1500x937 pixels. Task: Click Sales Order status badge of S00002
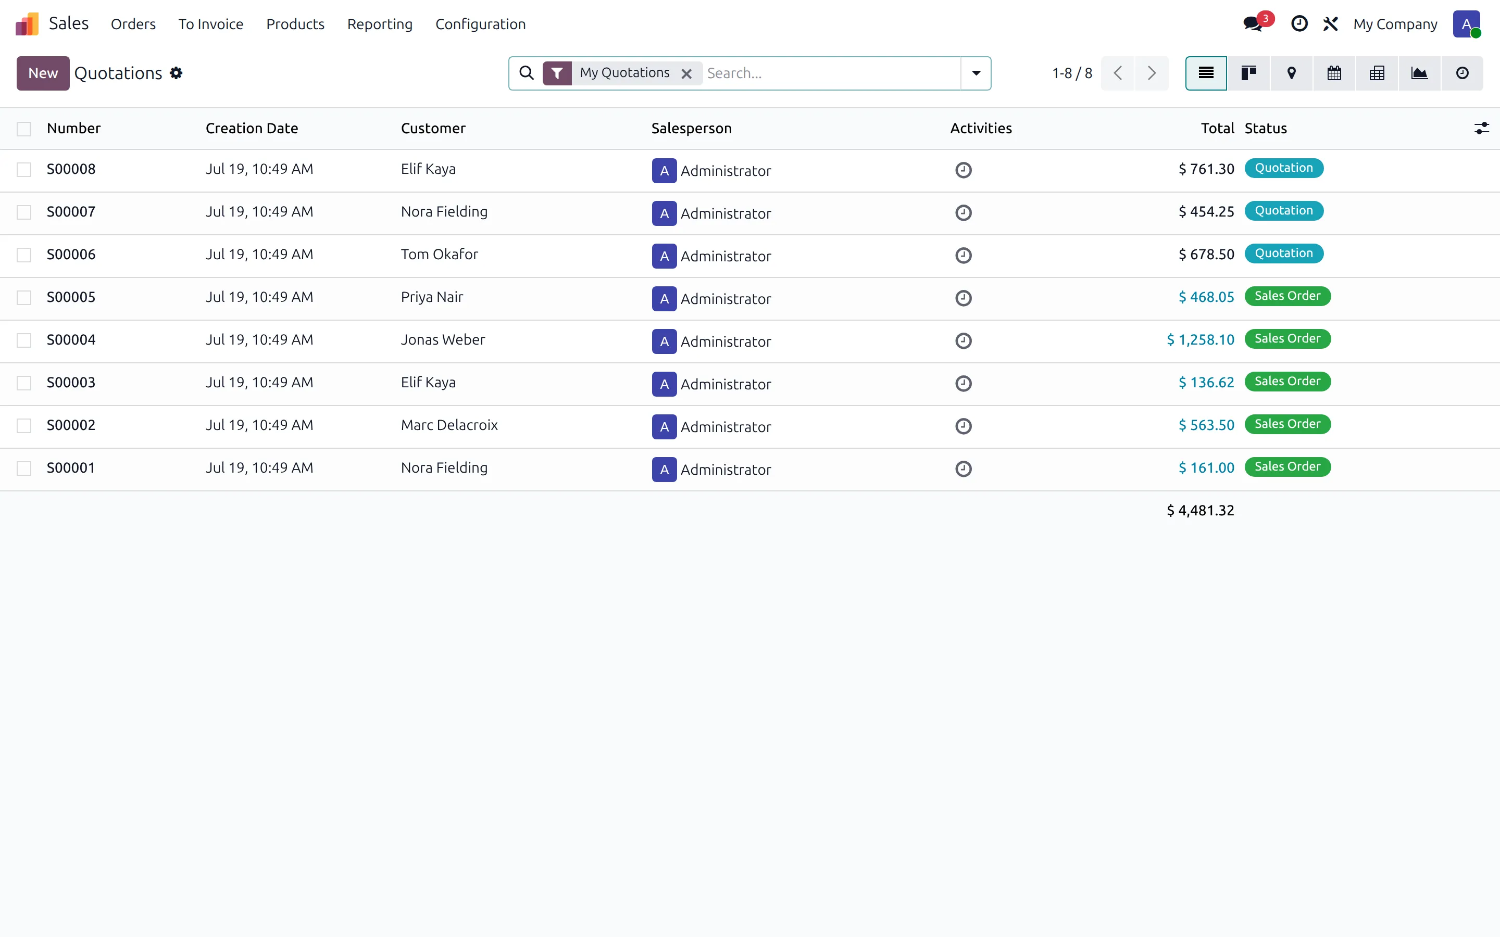[1287, 424]
